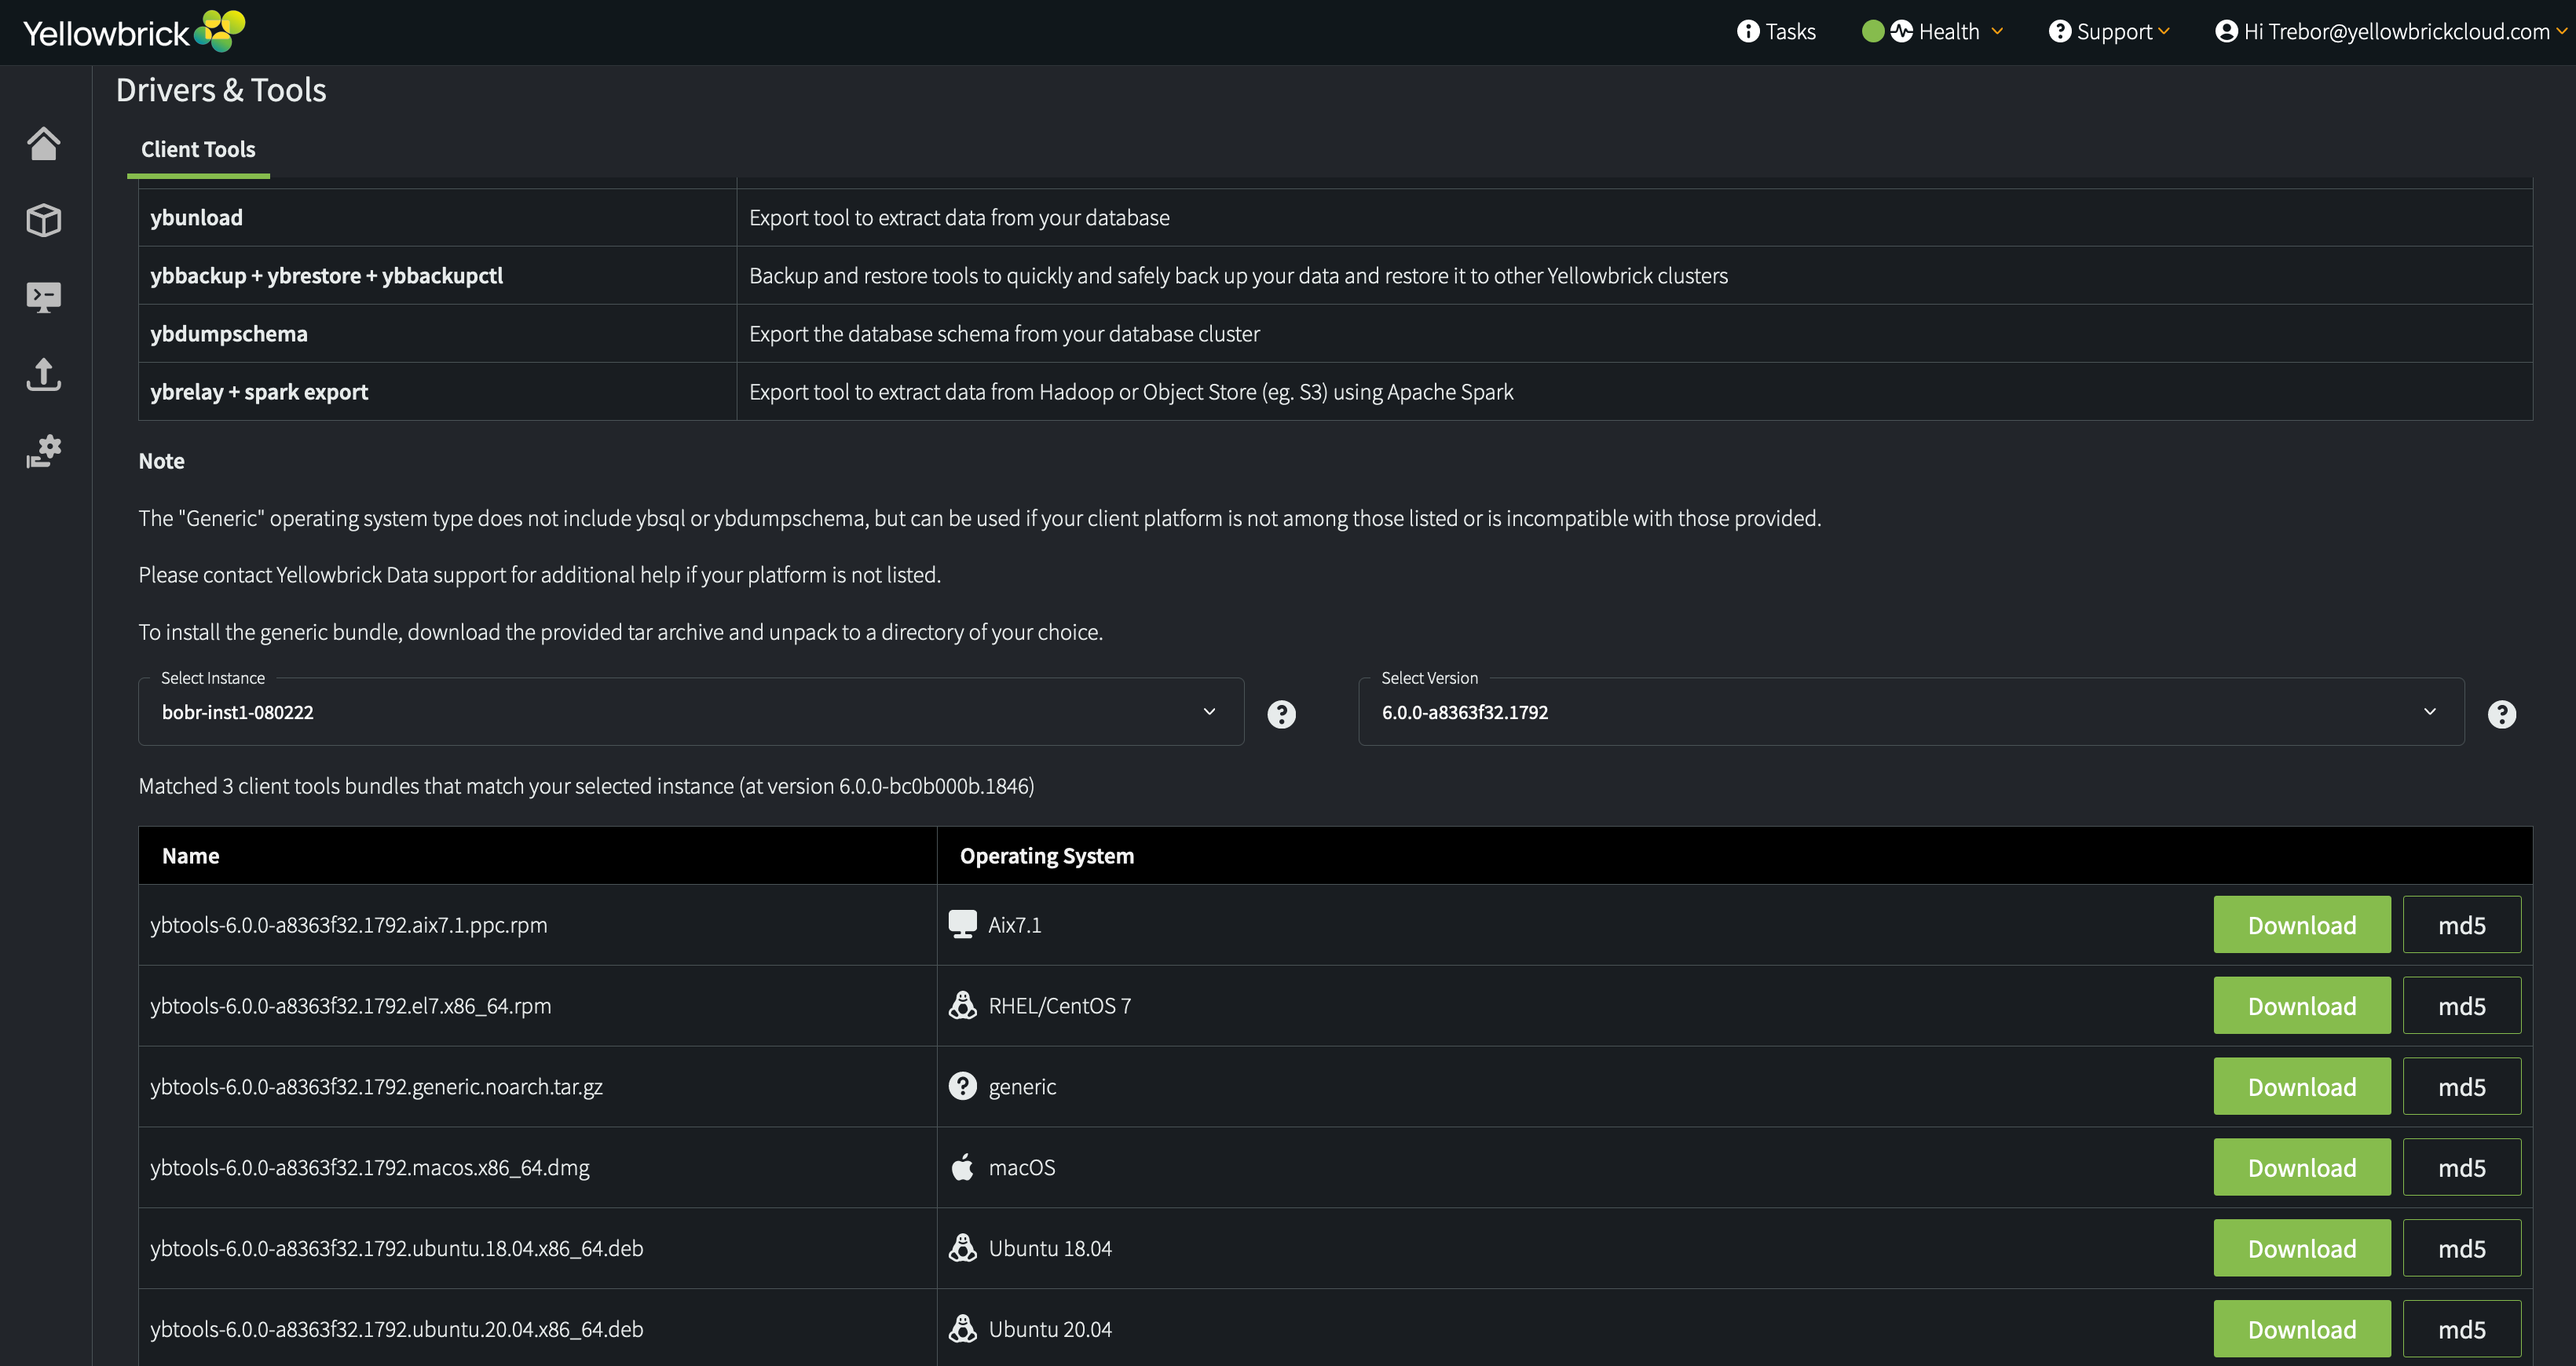Image resolution: width=2576 pixels, height=1366 pixels.
Task: Click help icon beside Select Instance
Action: point(1281,714)
